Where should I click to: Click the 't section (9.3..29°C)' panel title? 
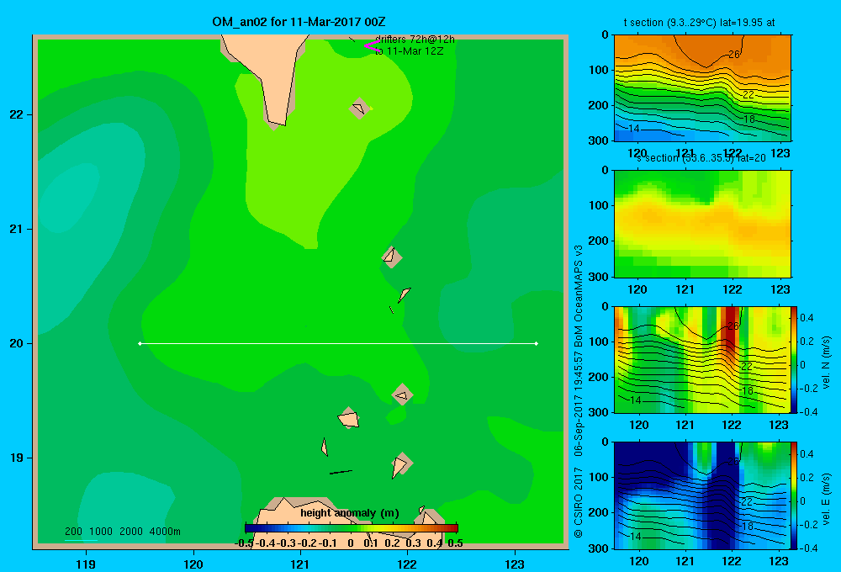click(699, 23)
